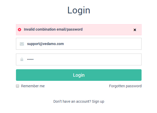Focus the password input field
The width and height of the screenshot is (157, 113).
click(79, 59)
